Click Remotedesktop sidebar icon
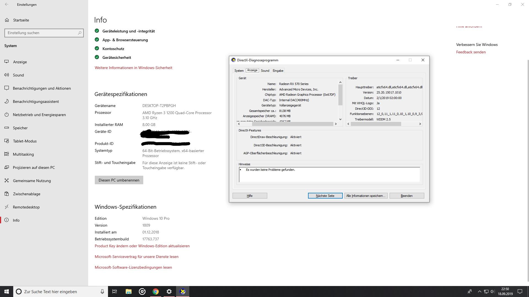529x297 pixels. pyautogui.click(x=7, y=207)
